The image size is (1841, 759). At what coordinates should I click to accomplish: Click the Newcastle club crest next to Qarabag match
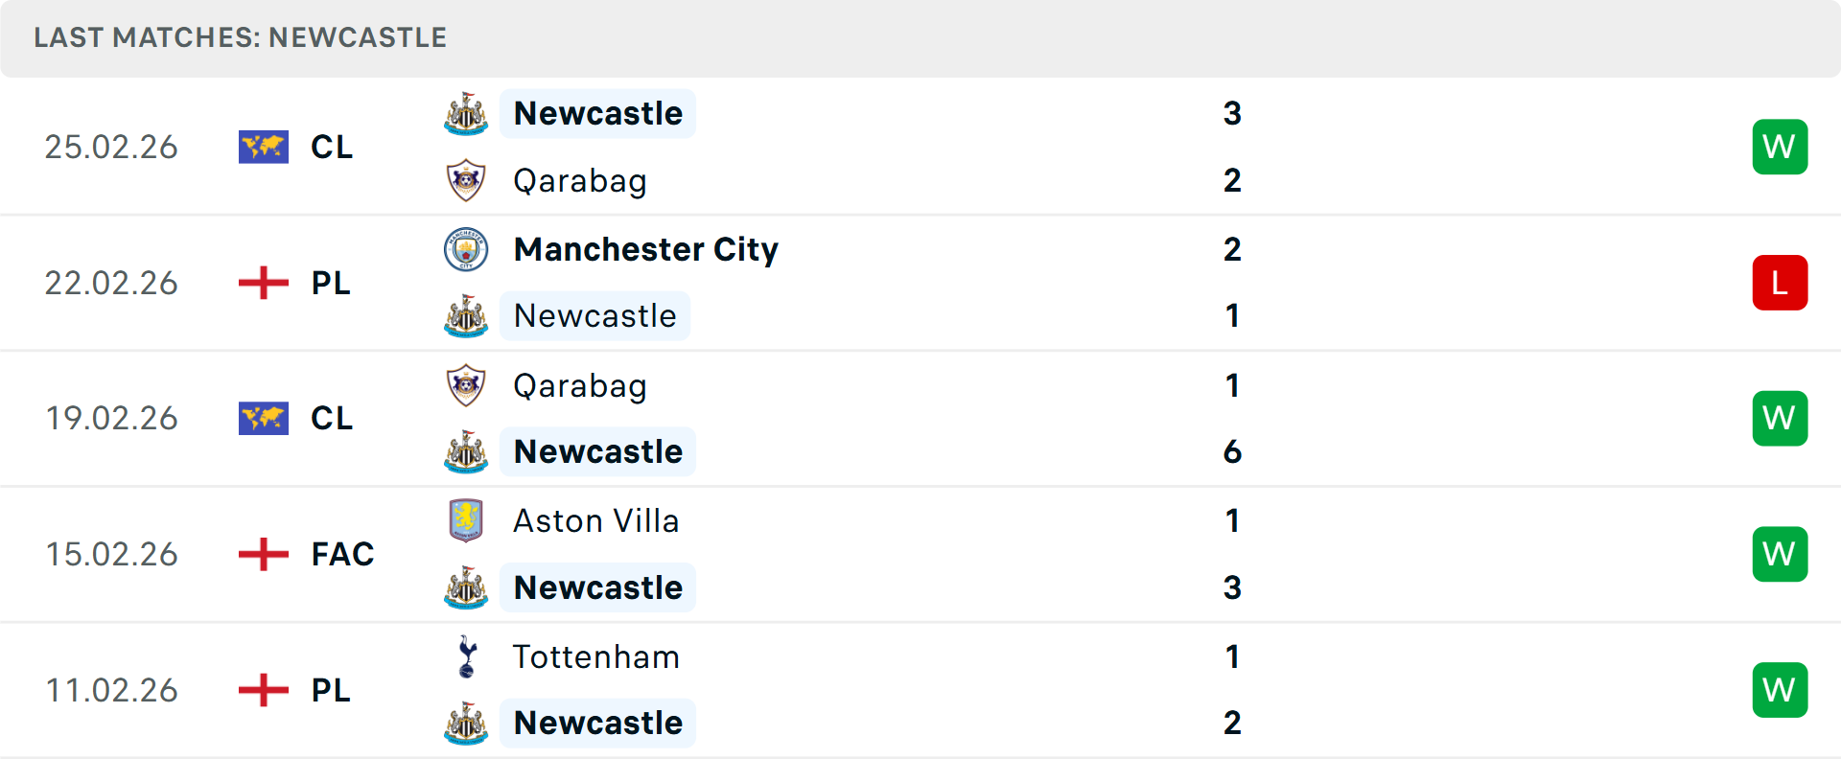[x=465, y=113]
